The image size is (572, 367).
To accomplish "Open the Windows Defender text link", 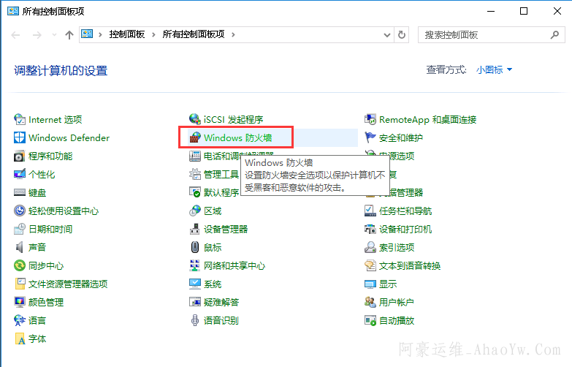I will pos(69,138).
